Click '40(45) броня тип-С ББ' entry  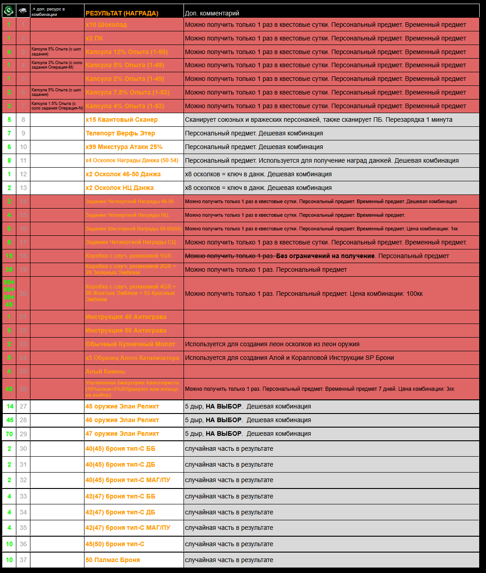(x=120, y=448)
